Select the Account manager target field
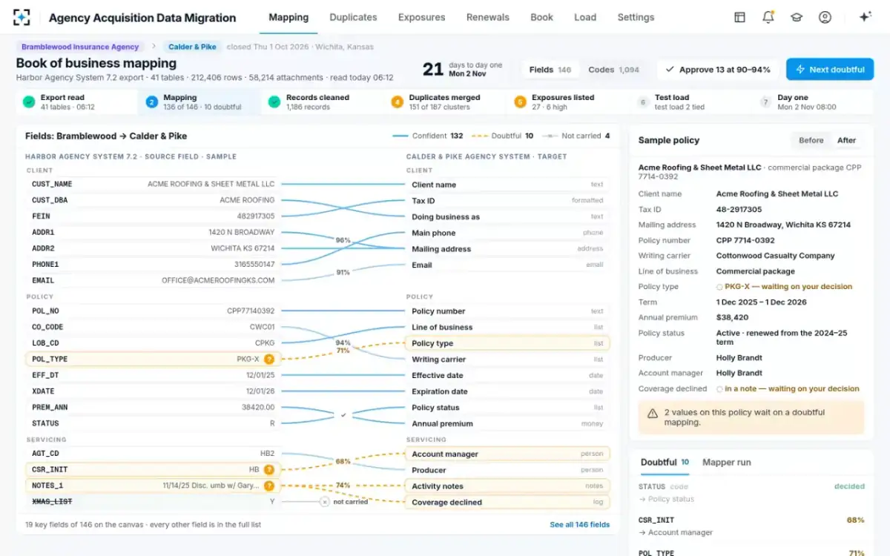890x556 pixels. [x=507, y=454]
